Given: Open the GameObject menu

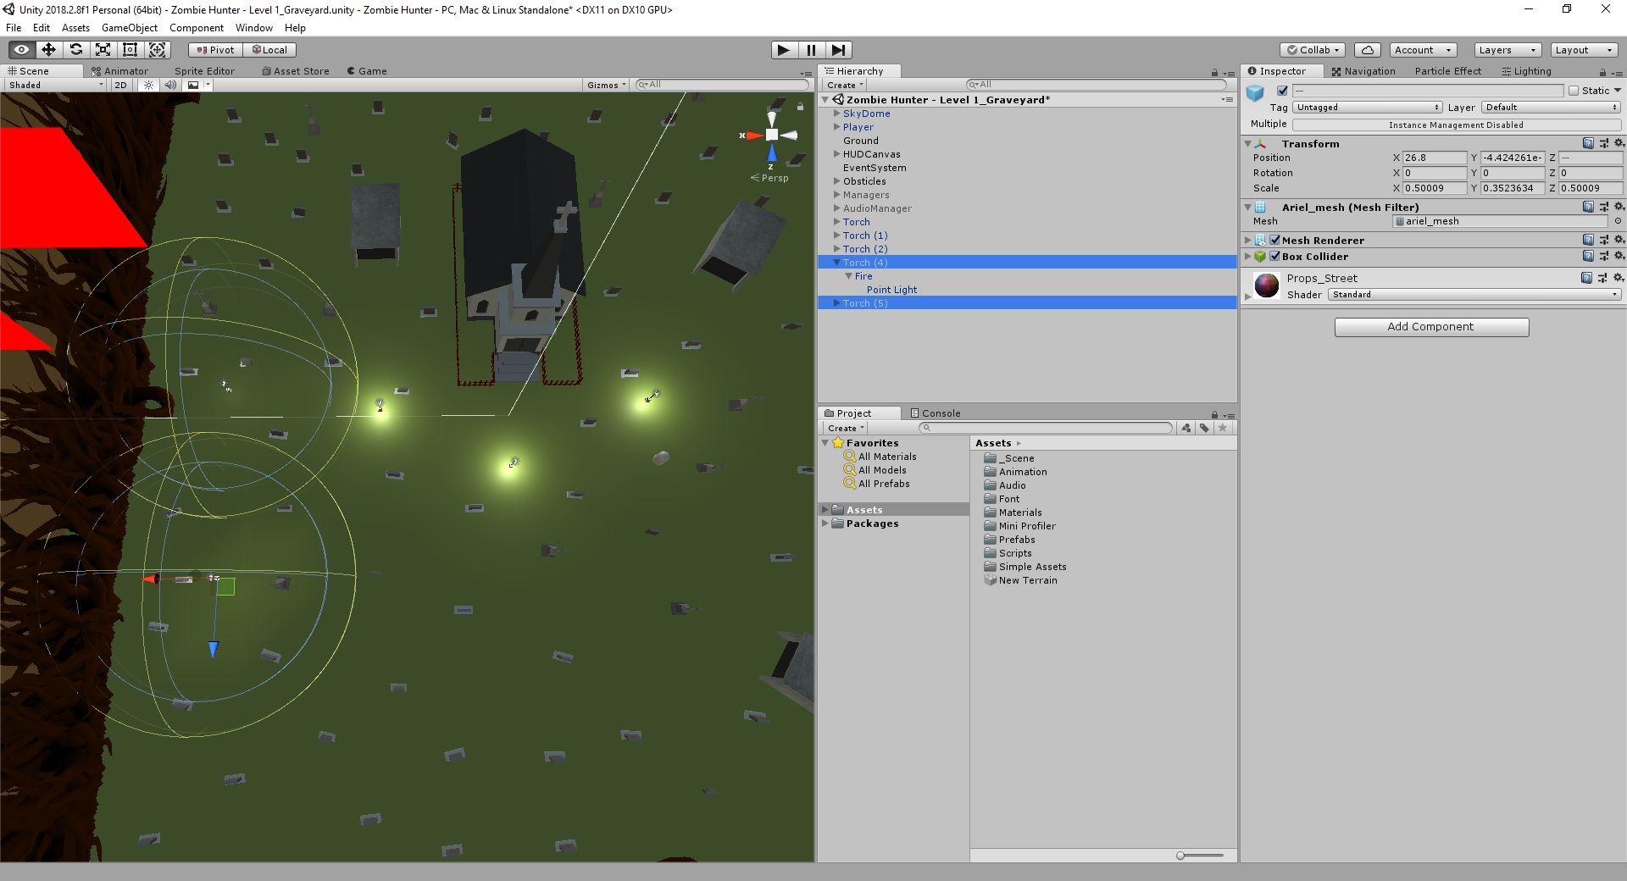Looking at the screenshot, I should pyautogui.click(x=130, y=28).
